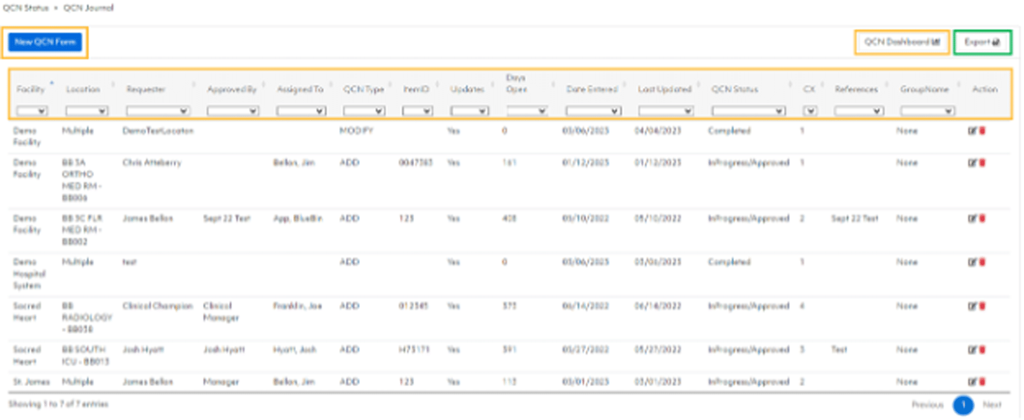This screenshot has height=420, width=1024.
Task: Sort table by Updates column
Action: tap(467, 89)
